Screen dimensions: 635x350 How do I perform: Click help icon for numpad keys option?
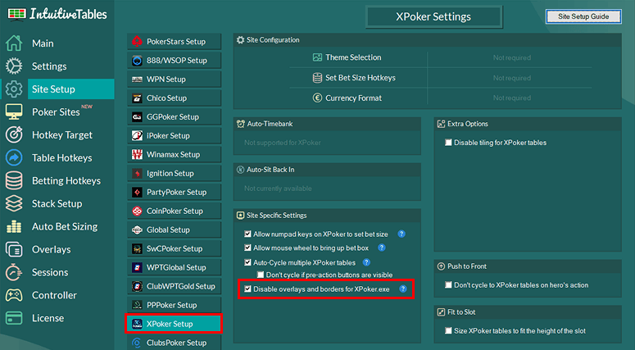[x=401, y=234]
